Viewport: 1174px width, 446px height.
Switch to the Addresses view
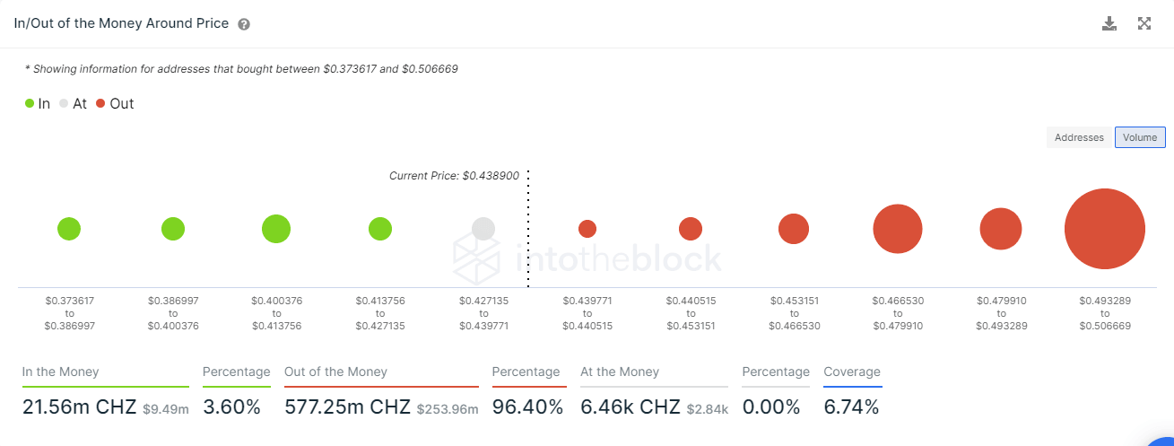point(1079,137)
